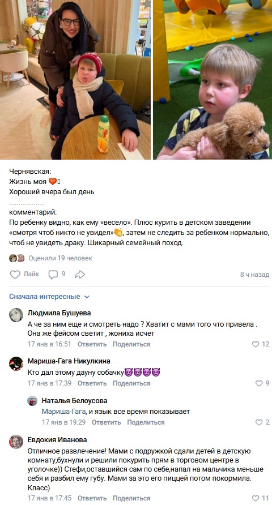Open the right photo of boy with puppy
This screenshot has width=272, height=505.
point(212,80)
